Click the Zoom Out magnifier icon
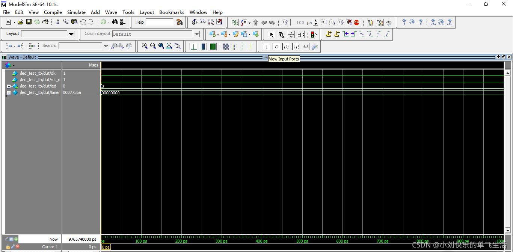 (153, 46)
